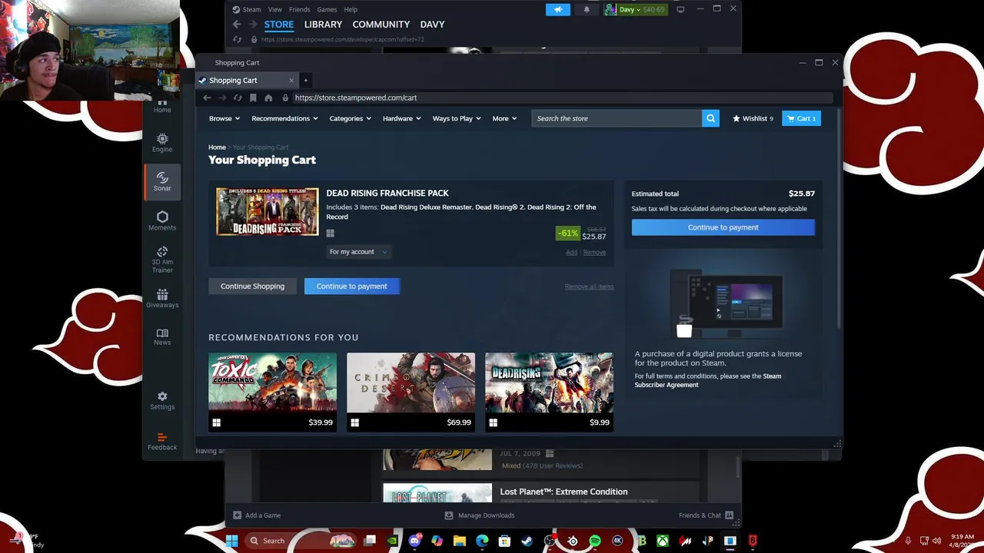Click Manage Downloads
Image resolution: width=984 pixels, height=553 pixels.
coord(480,515)
